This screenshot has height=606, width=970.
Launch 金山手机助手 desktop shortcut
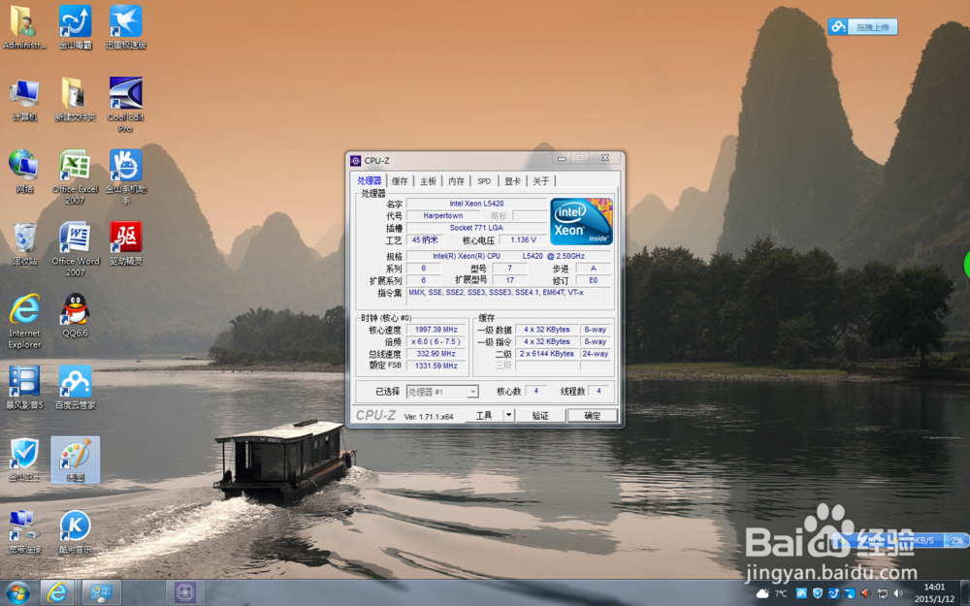pos(125,177)
